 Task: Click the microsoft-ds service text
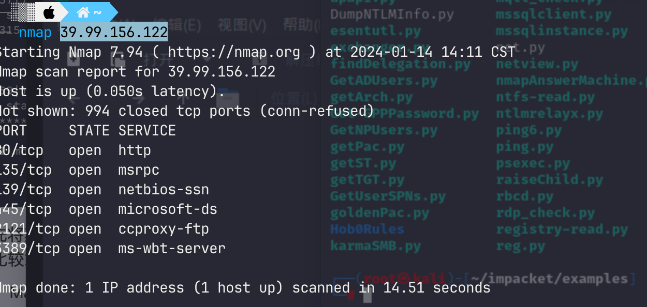(168, 209)
